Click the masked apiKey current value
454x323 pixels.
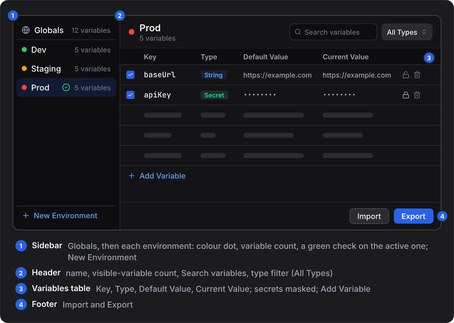(x=339, y=95)
